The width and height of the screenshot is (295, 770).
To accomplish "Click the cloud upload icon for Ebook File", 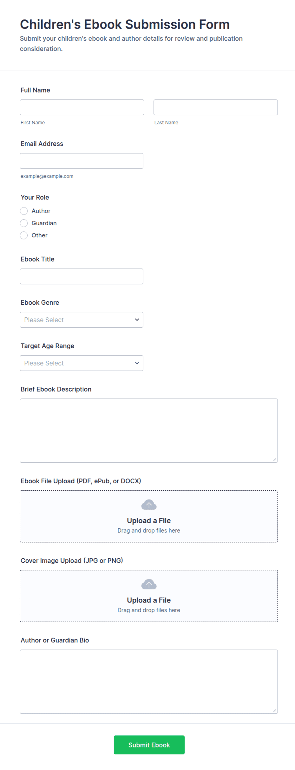I will [x=149, y=504].
